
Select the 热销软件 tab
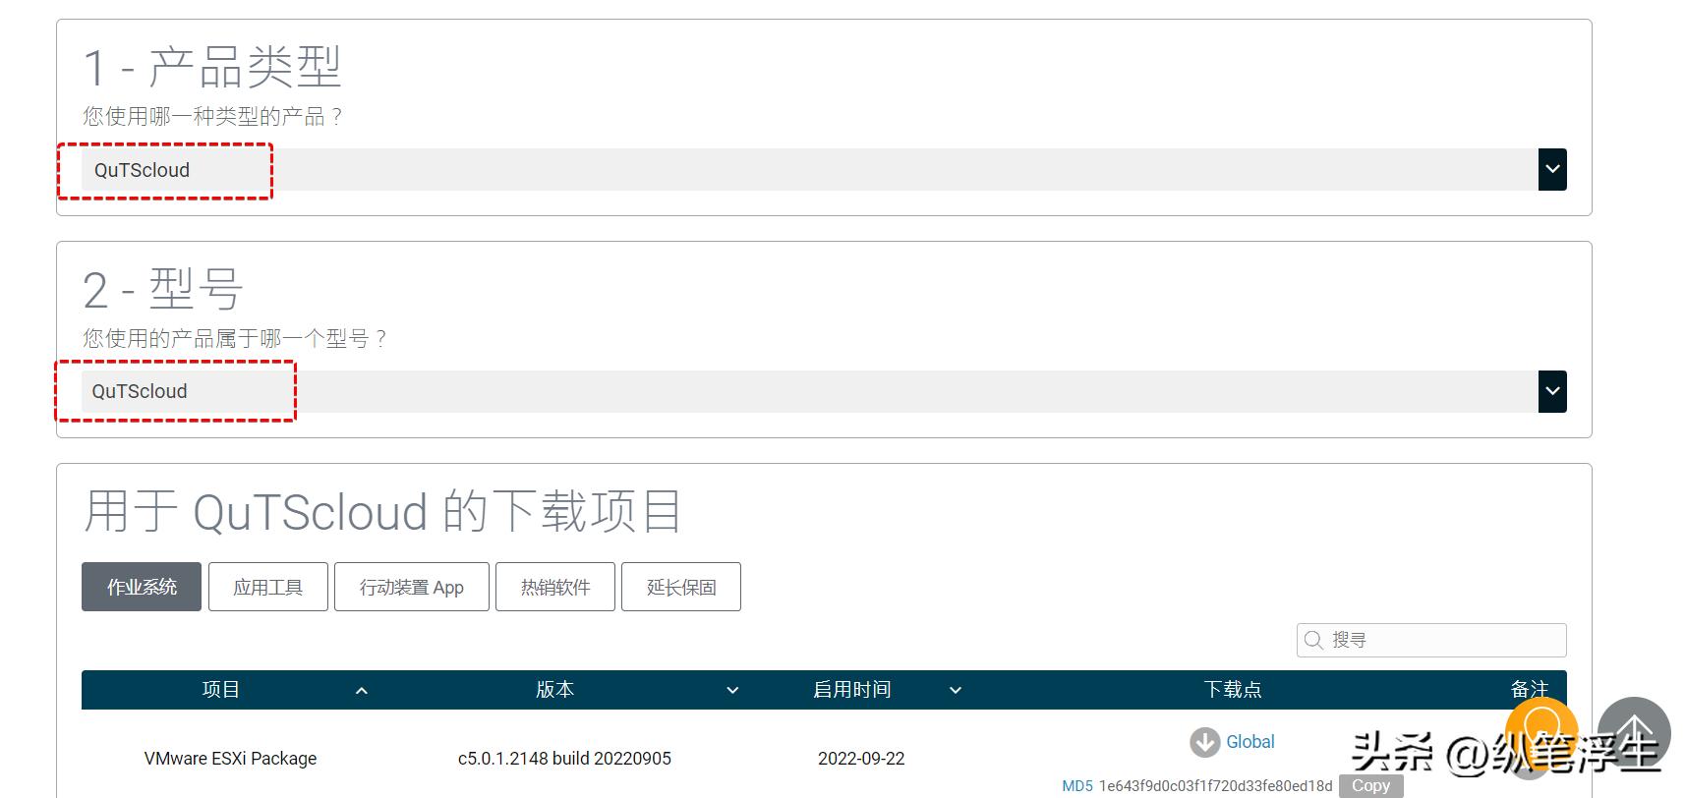(555, 587)
